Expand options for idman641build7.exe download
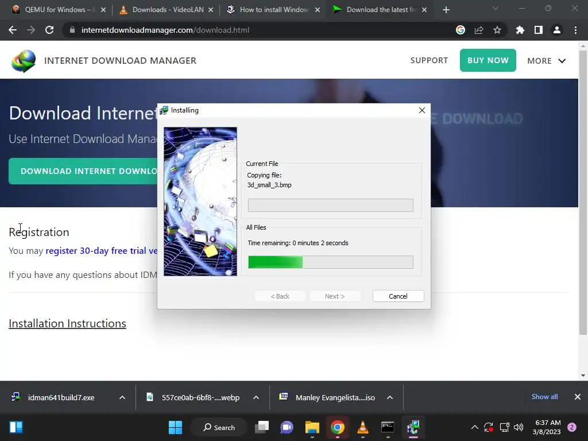The width and height of the screenshot is (588, 441). click(x=122, y=397)
